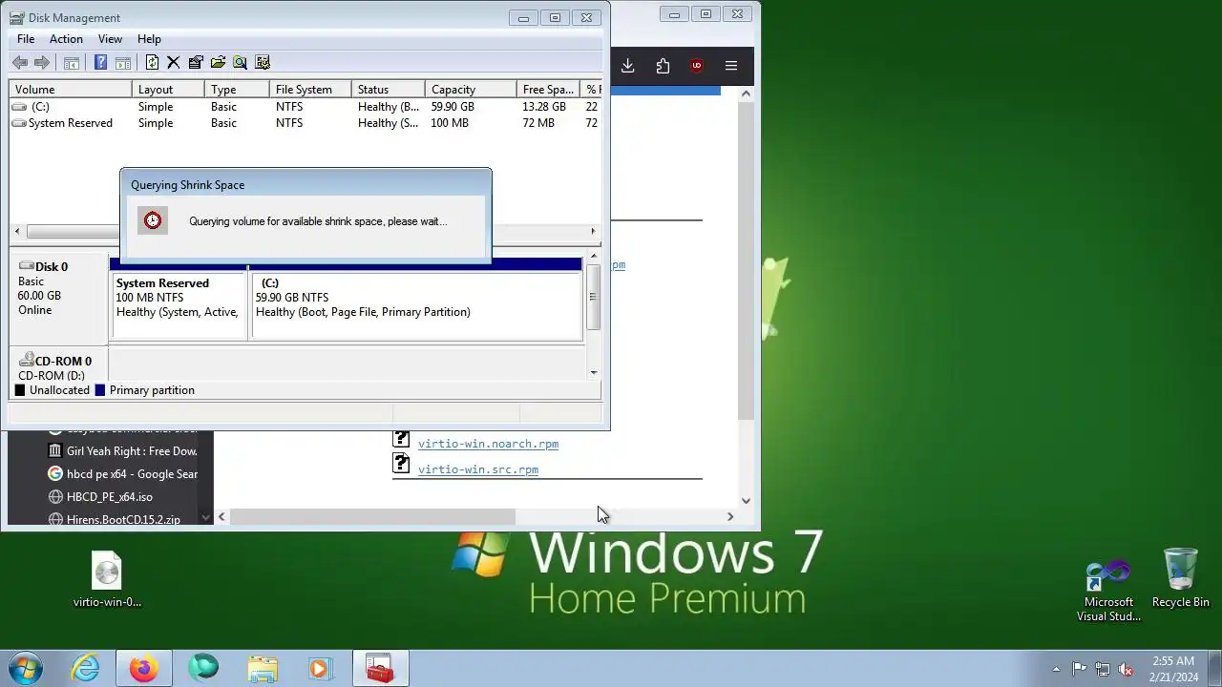Image resolution: width=1222 pixels, height=687 pixels.
Task: Open the HBCD_PE_x64.iso sidebar item
Action: click(100, 497)
